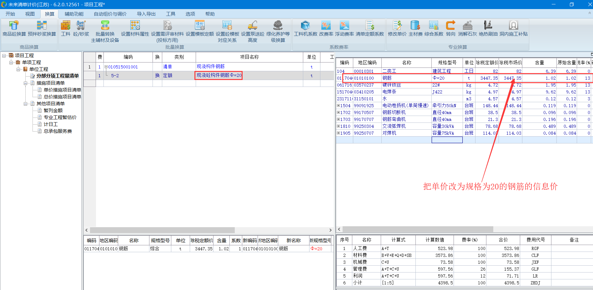
Task: Select 专业工程暂估价 in tree
Action: coord(60,117)
